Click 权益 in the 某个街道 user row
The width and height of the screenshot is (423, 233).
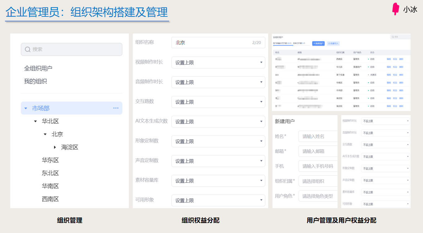pyautogui.click(x=395, y=75)
